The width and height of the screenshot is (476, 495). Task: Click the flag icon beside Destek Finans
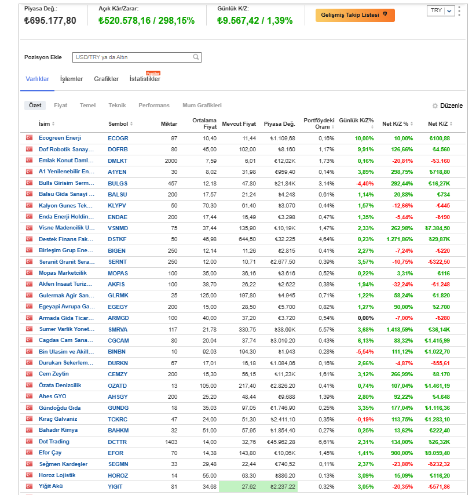pyautogui.click(x=30, y=239)
